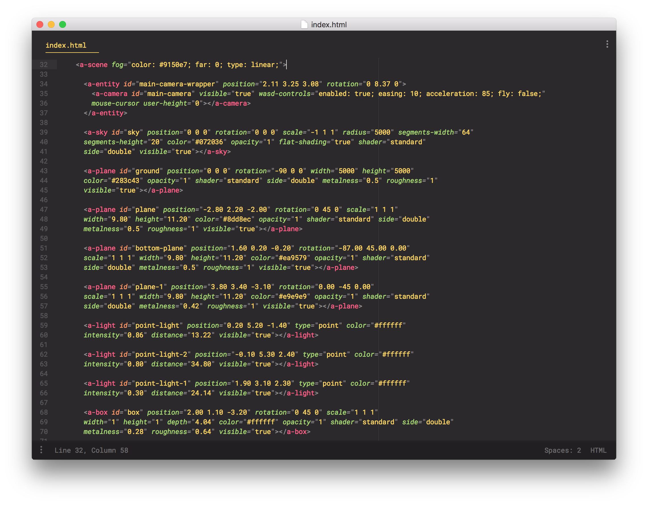648x505 pixels.
Task: Click line number 47 in the gutter
Action: point(44,209)
